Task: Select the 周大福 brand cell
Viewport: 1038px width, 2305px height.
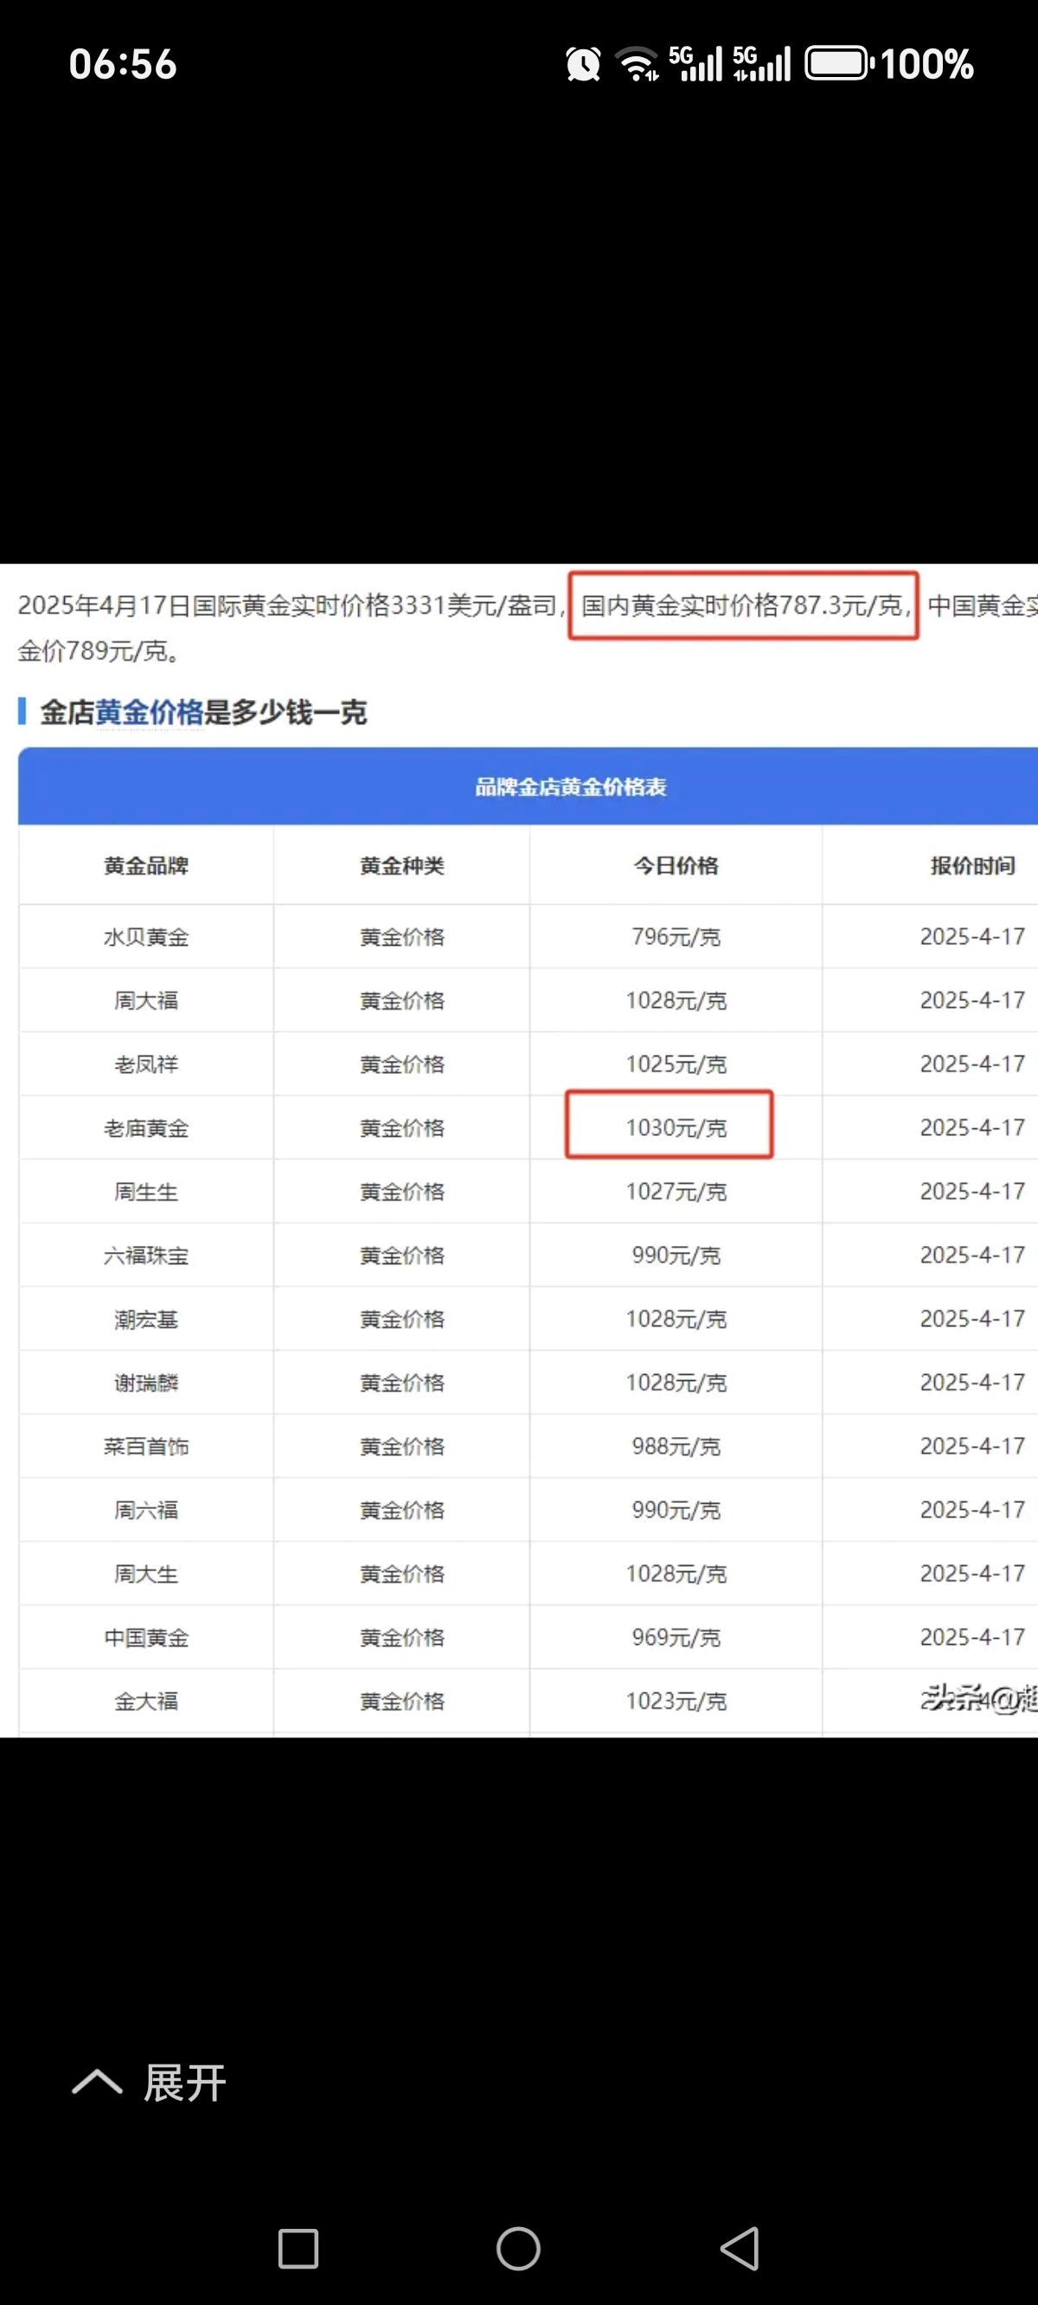Action: point(146,1000)
